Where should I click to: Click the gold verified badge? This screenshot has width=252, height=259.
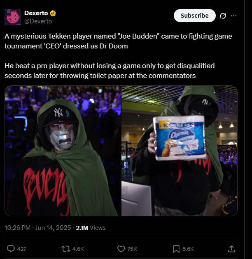tap(53, 13)
